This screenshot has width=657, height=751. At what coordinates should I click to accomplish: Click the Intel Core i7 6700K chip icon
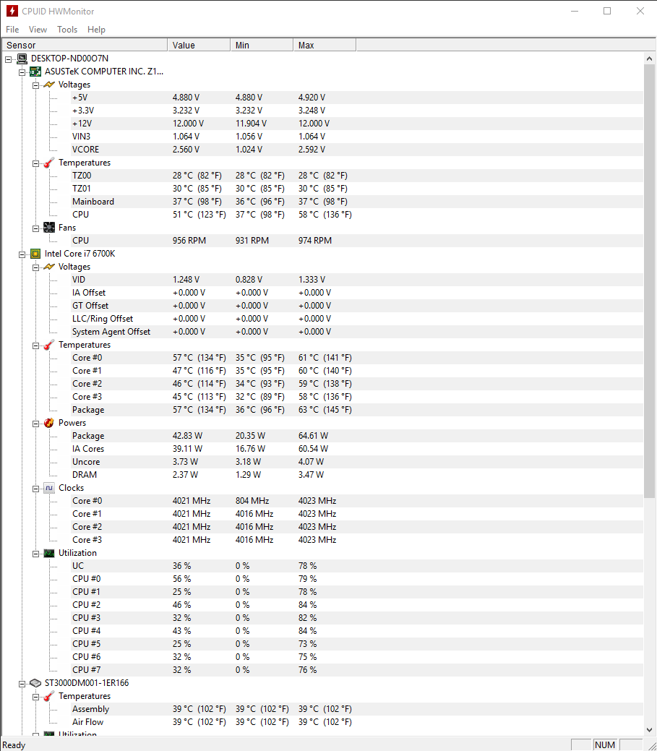(35, 254)
